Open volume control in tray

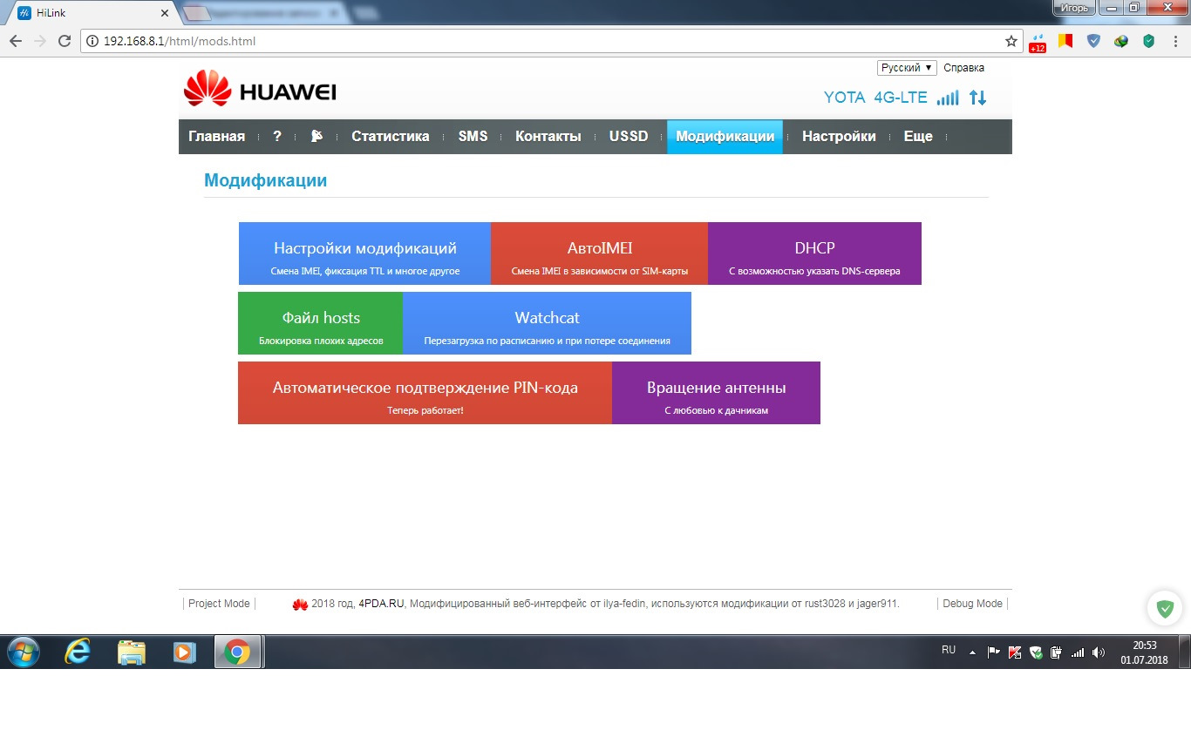1099,652
